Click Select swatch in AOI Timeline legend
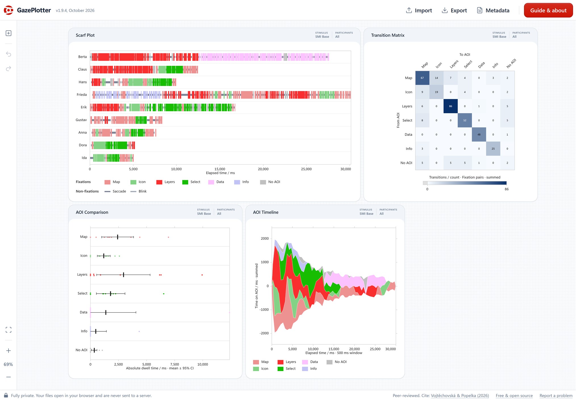The image size is (576, 400). point(280,369)
